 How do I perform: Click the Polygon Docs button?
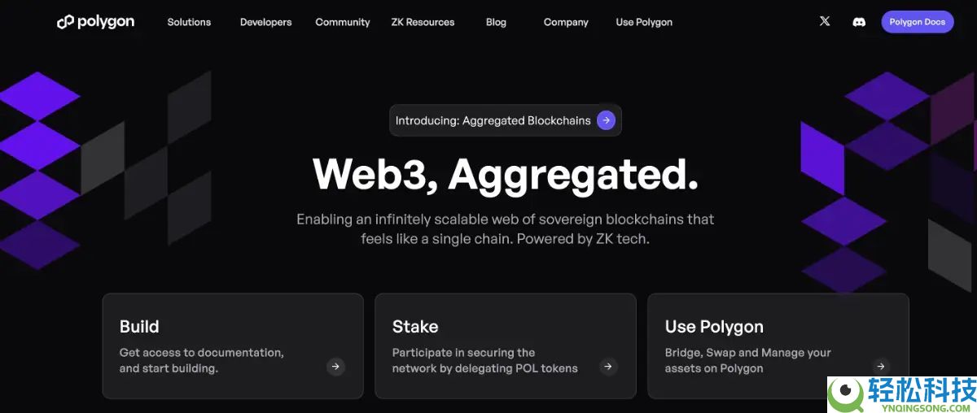917,22
